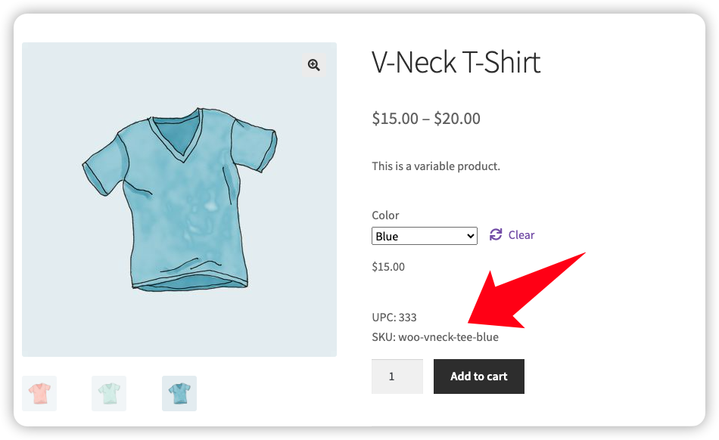Select the blue t-shirt thumbnail

[179, 393]
